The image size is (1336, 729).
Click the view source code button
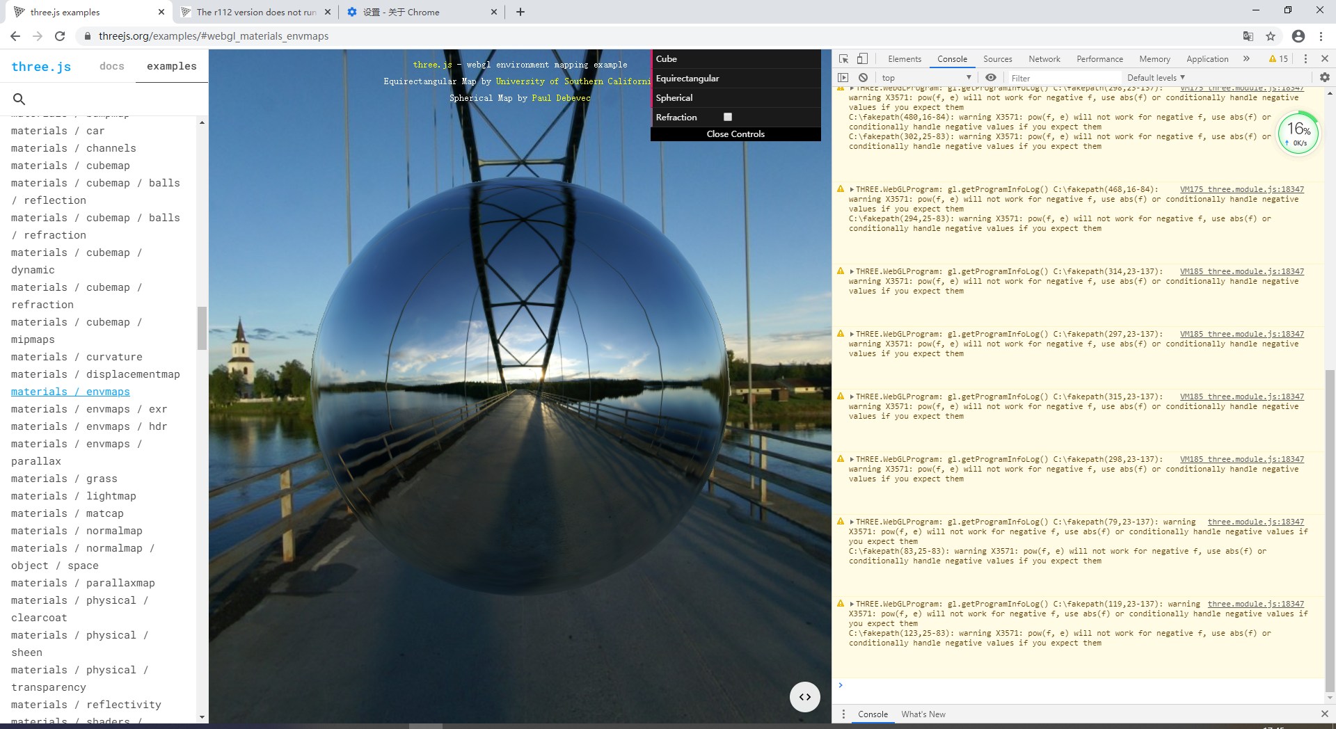pos(804,697)
